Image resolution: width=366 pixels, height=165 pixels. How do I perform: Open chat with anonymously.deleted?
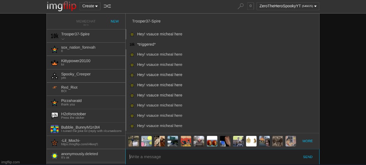86,156
